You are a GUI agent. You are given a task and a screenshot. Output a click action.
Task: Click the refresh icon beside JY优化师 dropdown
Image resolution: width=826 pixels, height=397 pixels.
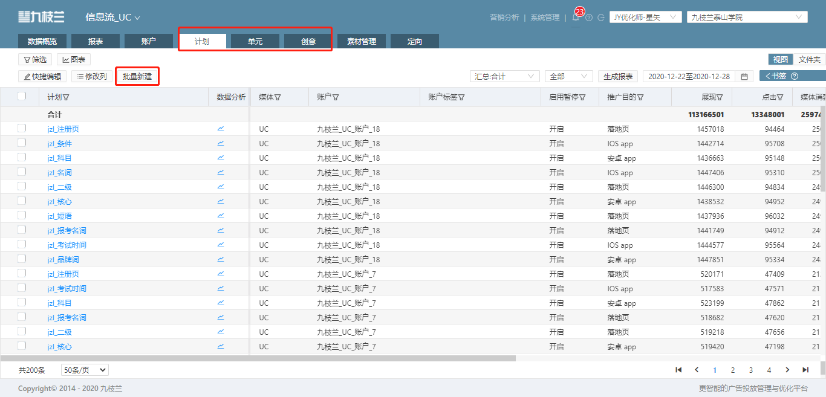coord(601,18)
